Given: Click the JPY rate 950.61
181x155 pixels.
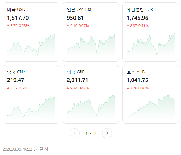Looking at the screenshot, I should point(75,18).
